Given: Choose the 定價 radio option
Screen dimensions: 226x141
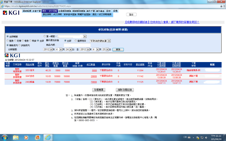Looking at the screenshot, I should click(15, 41).
